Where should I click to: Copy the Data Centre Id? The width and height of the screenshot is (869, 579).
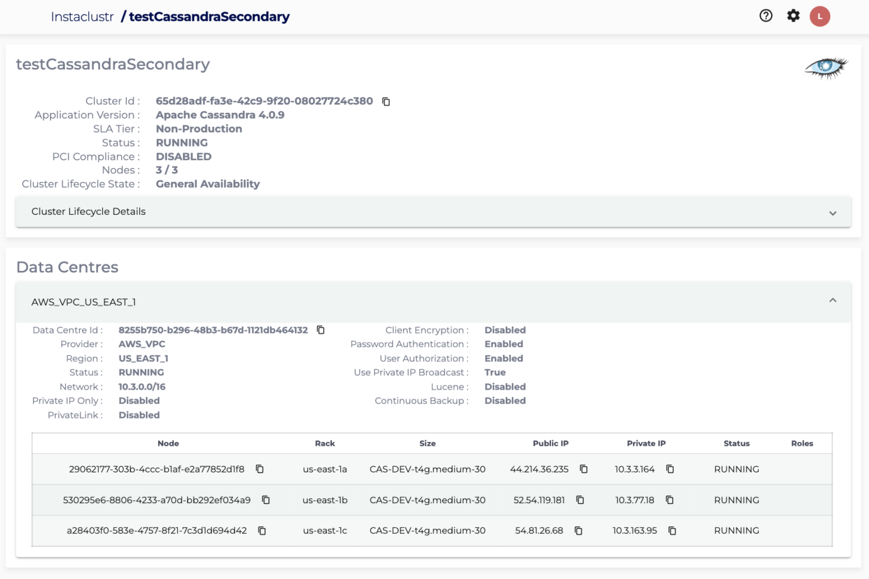pyautogui.click(x=321, y=330)
